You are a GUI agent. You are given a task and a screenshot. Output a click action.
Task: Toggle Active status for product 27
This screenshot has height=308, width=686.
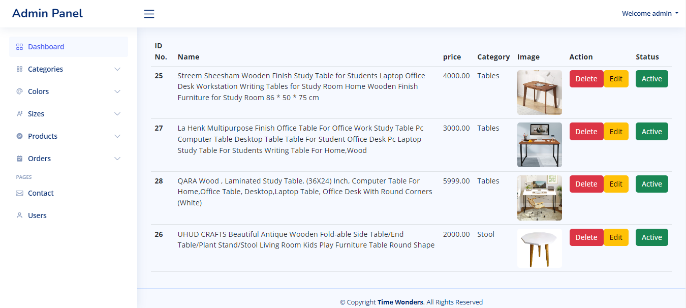tap(652, 132)
